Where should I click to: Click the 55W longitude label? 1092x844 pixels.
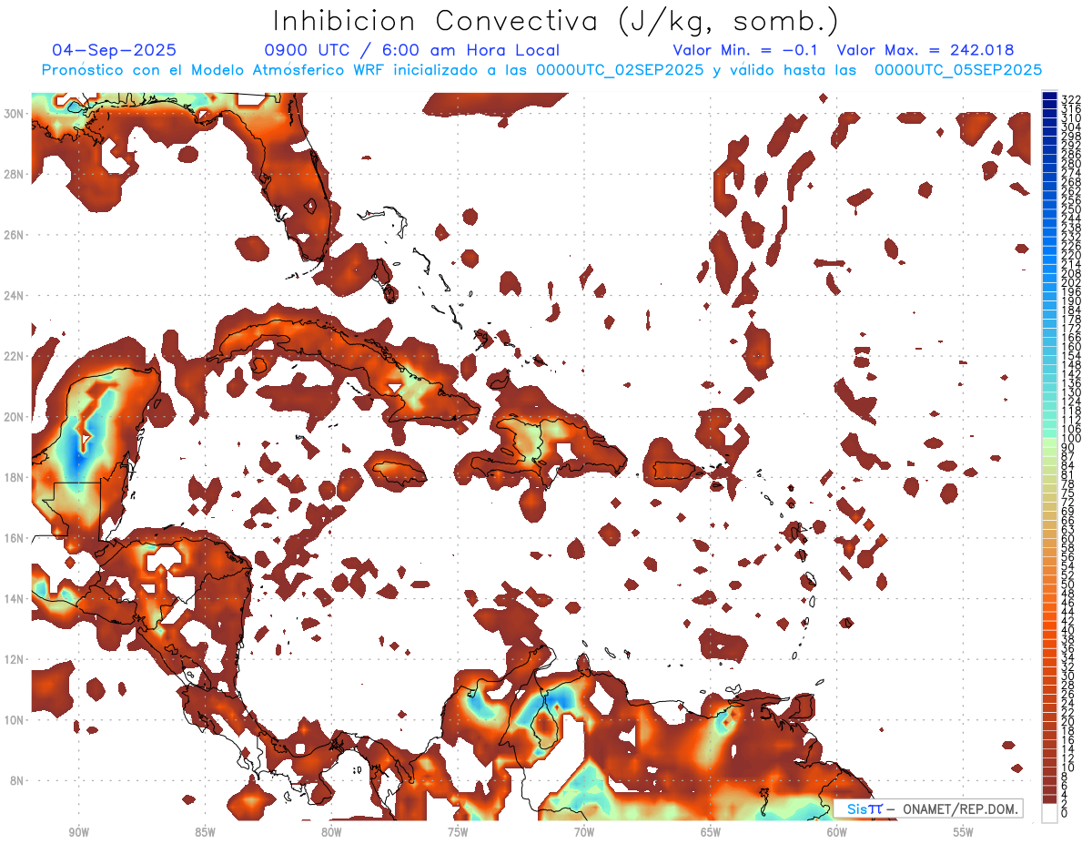click(x=964, y=832)
